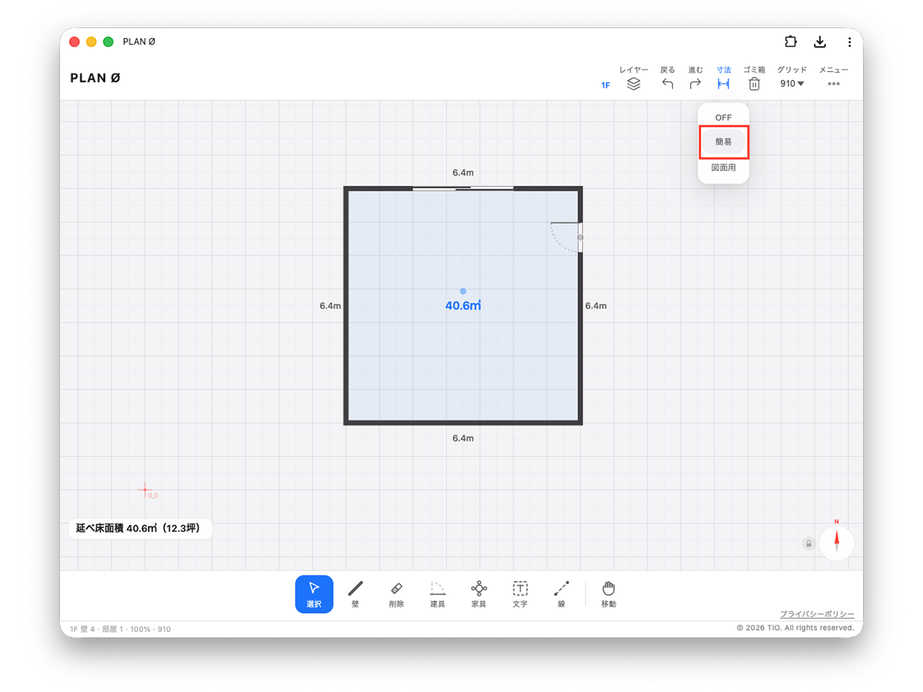
Task: Select the room center handle dot
Action: tap(463, 291)
